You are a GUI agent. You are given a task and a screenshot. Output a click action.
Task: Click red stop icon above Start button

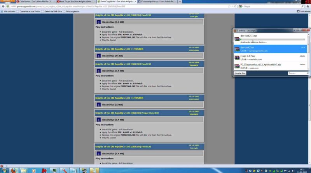coord(2,166)
